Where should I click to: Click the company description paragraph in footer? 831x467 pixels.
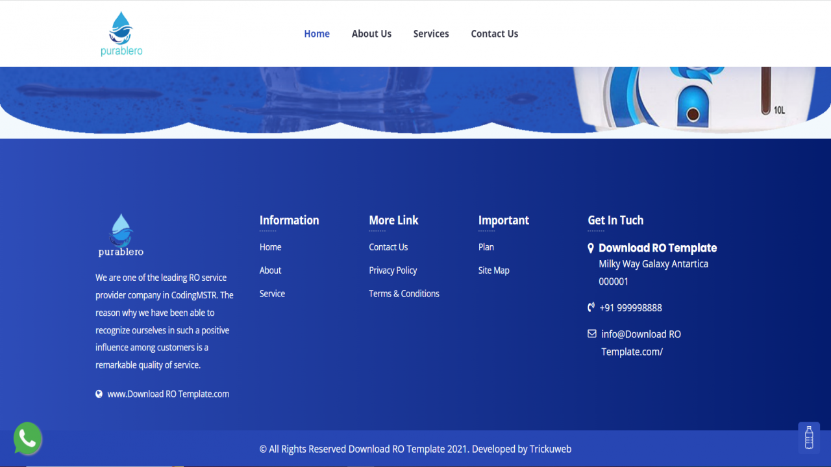(x=164, y=321)
